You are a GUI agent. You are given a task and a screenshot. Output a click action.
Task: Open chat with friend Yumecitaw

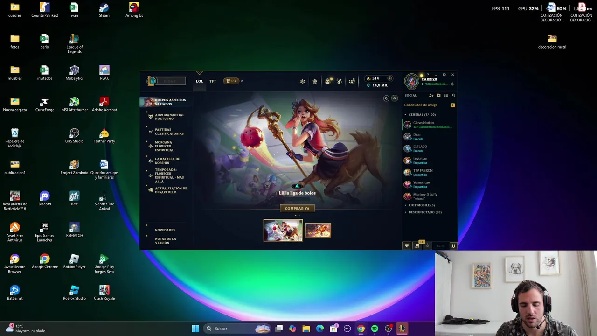pyautogui.click(x=429, y=184)
